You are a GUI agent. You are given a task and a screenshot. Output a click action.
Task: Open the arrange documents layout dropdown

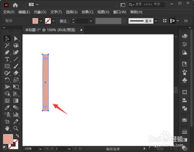tap(33, 5)
